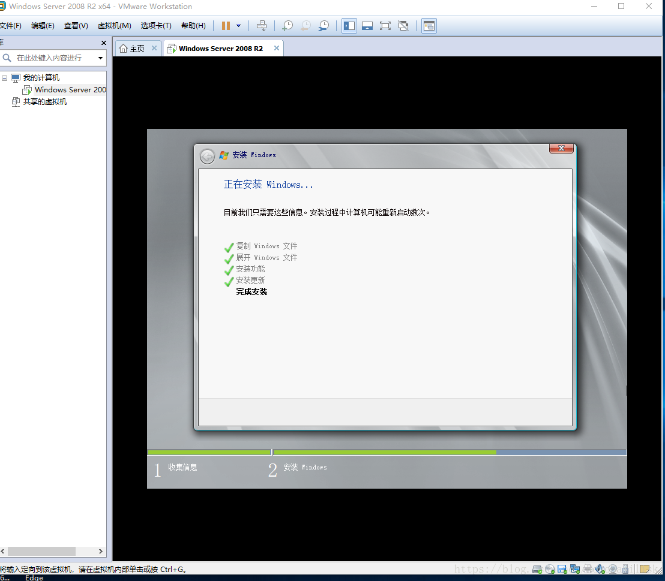The height and width of the screenshot is (581, 665).
Task: Click the 完成安装 step text
Action: coord(251,291)
